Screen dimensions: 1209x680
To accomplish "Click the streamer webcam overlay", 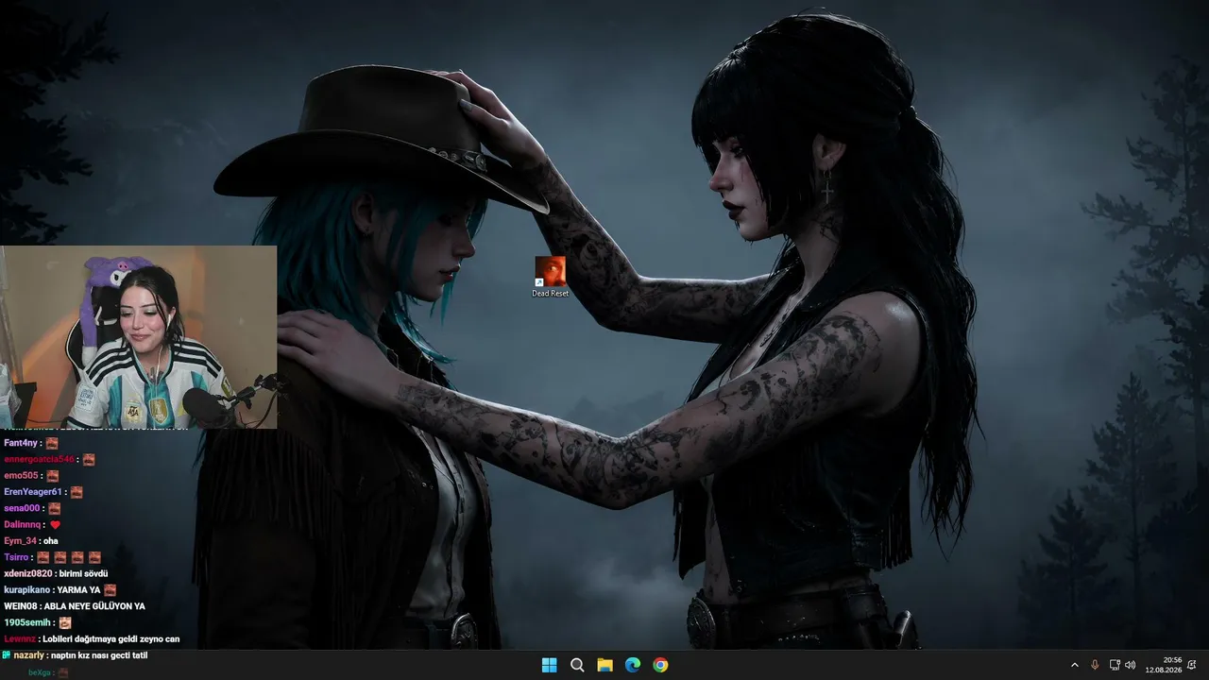I will (139, 337).
